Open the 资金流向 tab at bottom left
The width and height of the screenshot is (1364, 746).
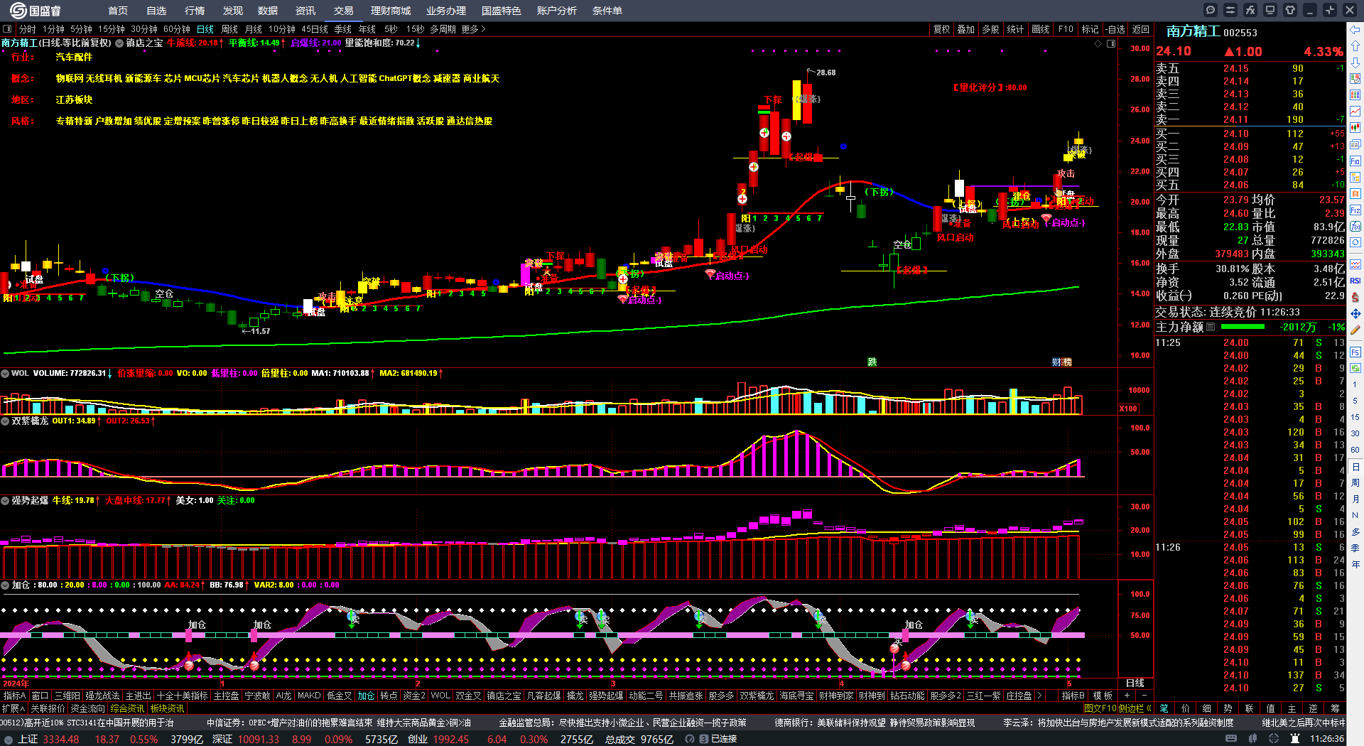pos(87,708)
